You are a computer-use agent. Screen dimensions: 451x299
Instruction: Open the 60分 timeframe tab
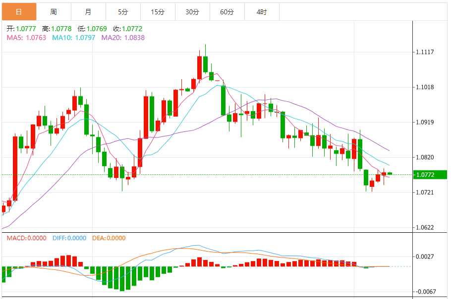[x=227, y=12]
